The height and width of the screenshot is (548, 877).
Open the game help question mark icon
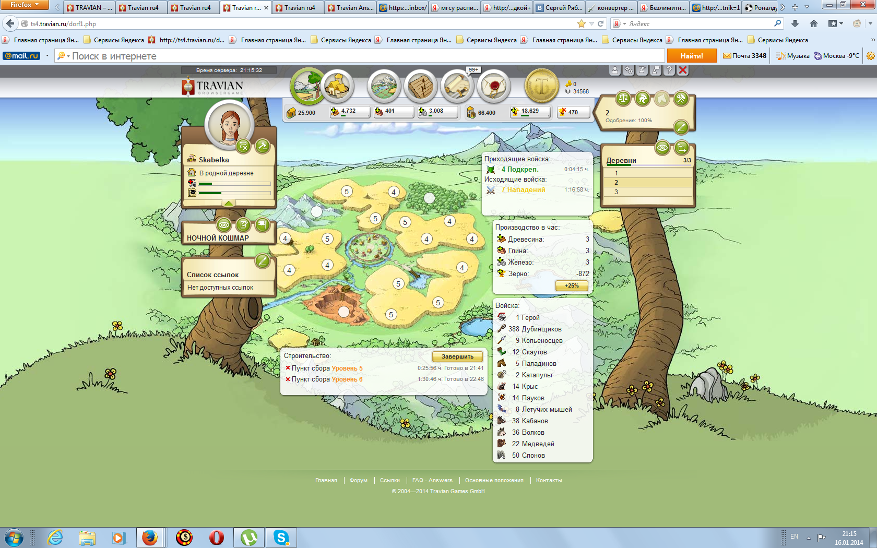(x=669, y=70)
